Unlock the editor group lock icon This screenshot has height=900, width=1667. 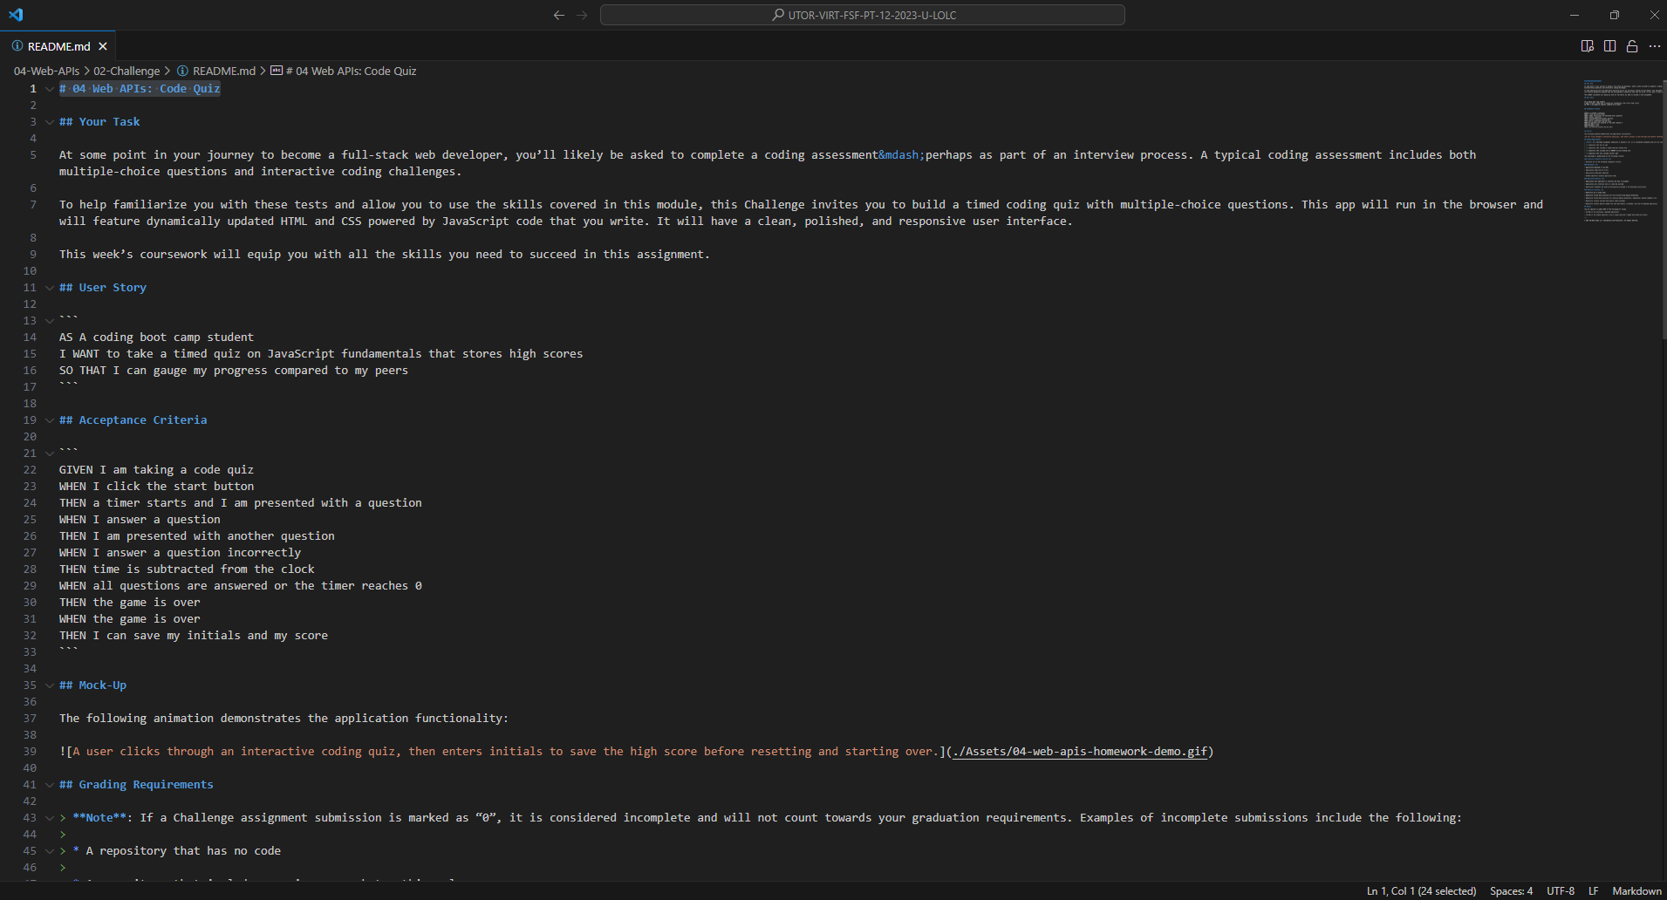coord(1631,45)
